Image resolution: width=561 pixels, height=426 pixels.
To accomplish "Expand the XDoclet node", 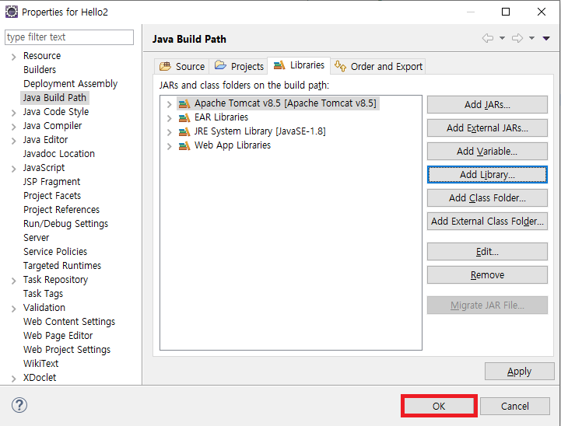I will coord(13,379).
